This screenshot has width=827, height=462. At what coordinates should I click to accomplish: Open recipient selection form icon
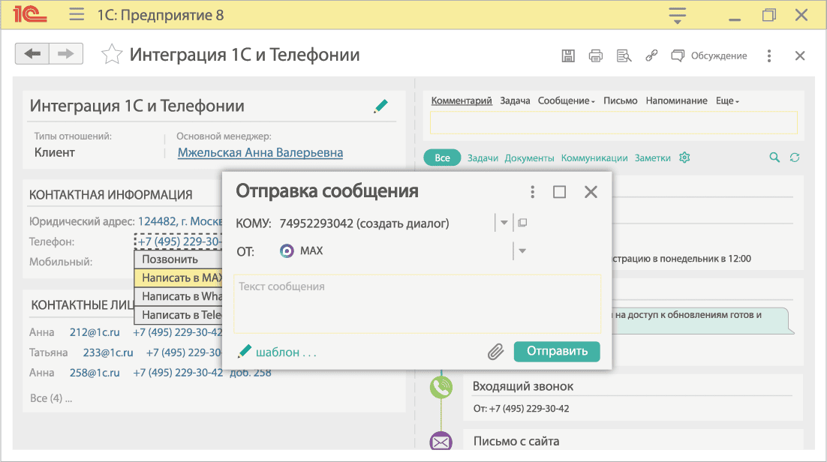pos(522,223)
